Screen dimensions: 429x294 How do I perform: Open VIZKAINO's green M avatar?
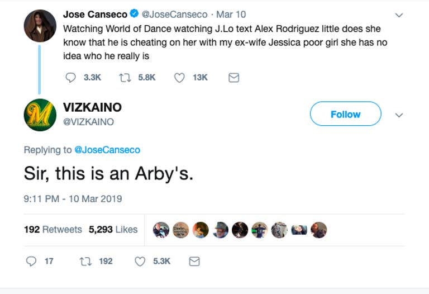40,115
